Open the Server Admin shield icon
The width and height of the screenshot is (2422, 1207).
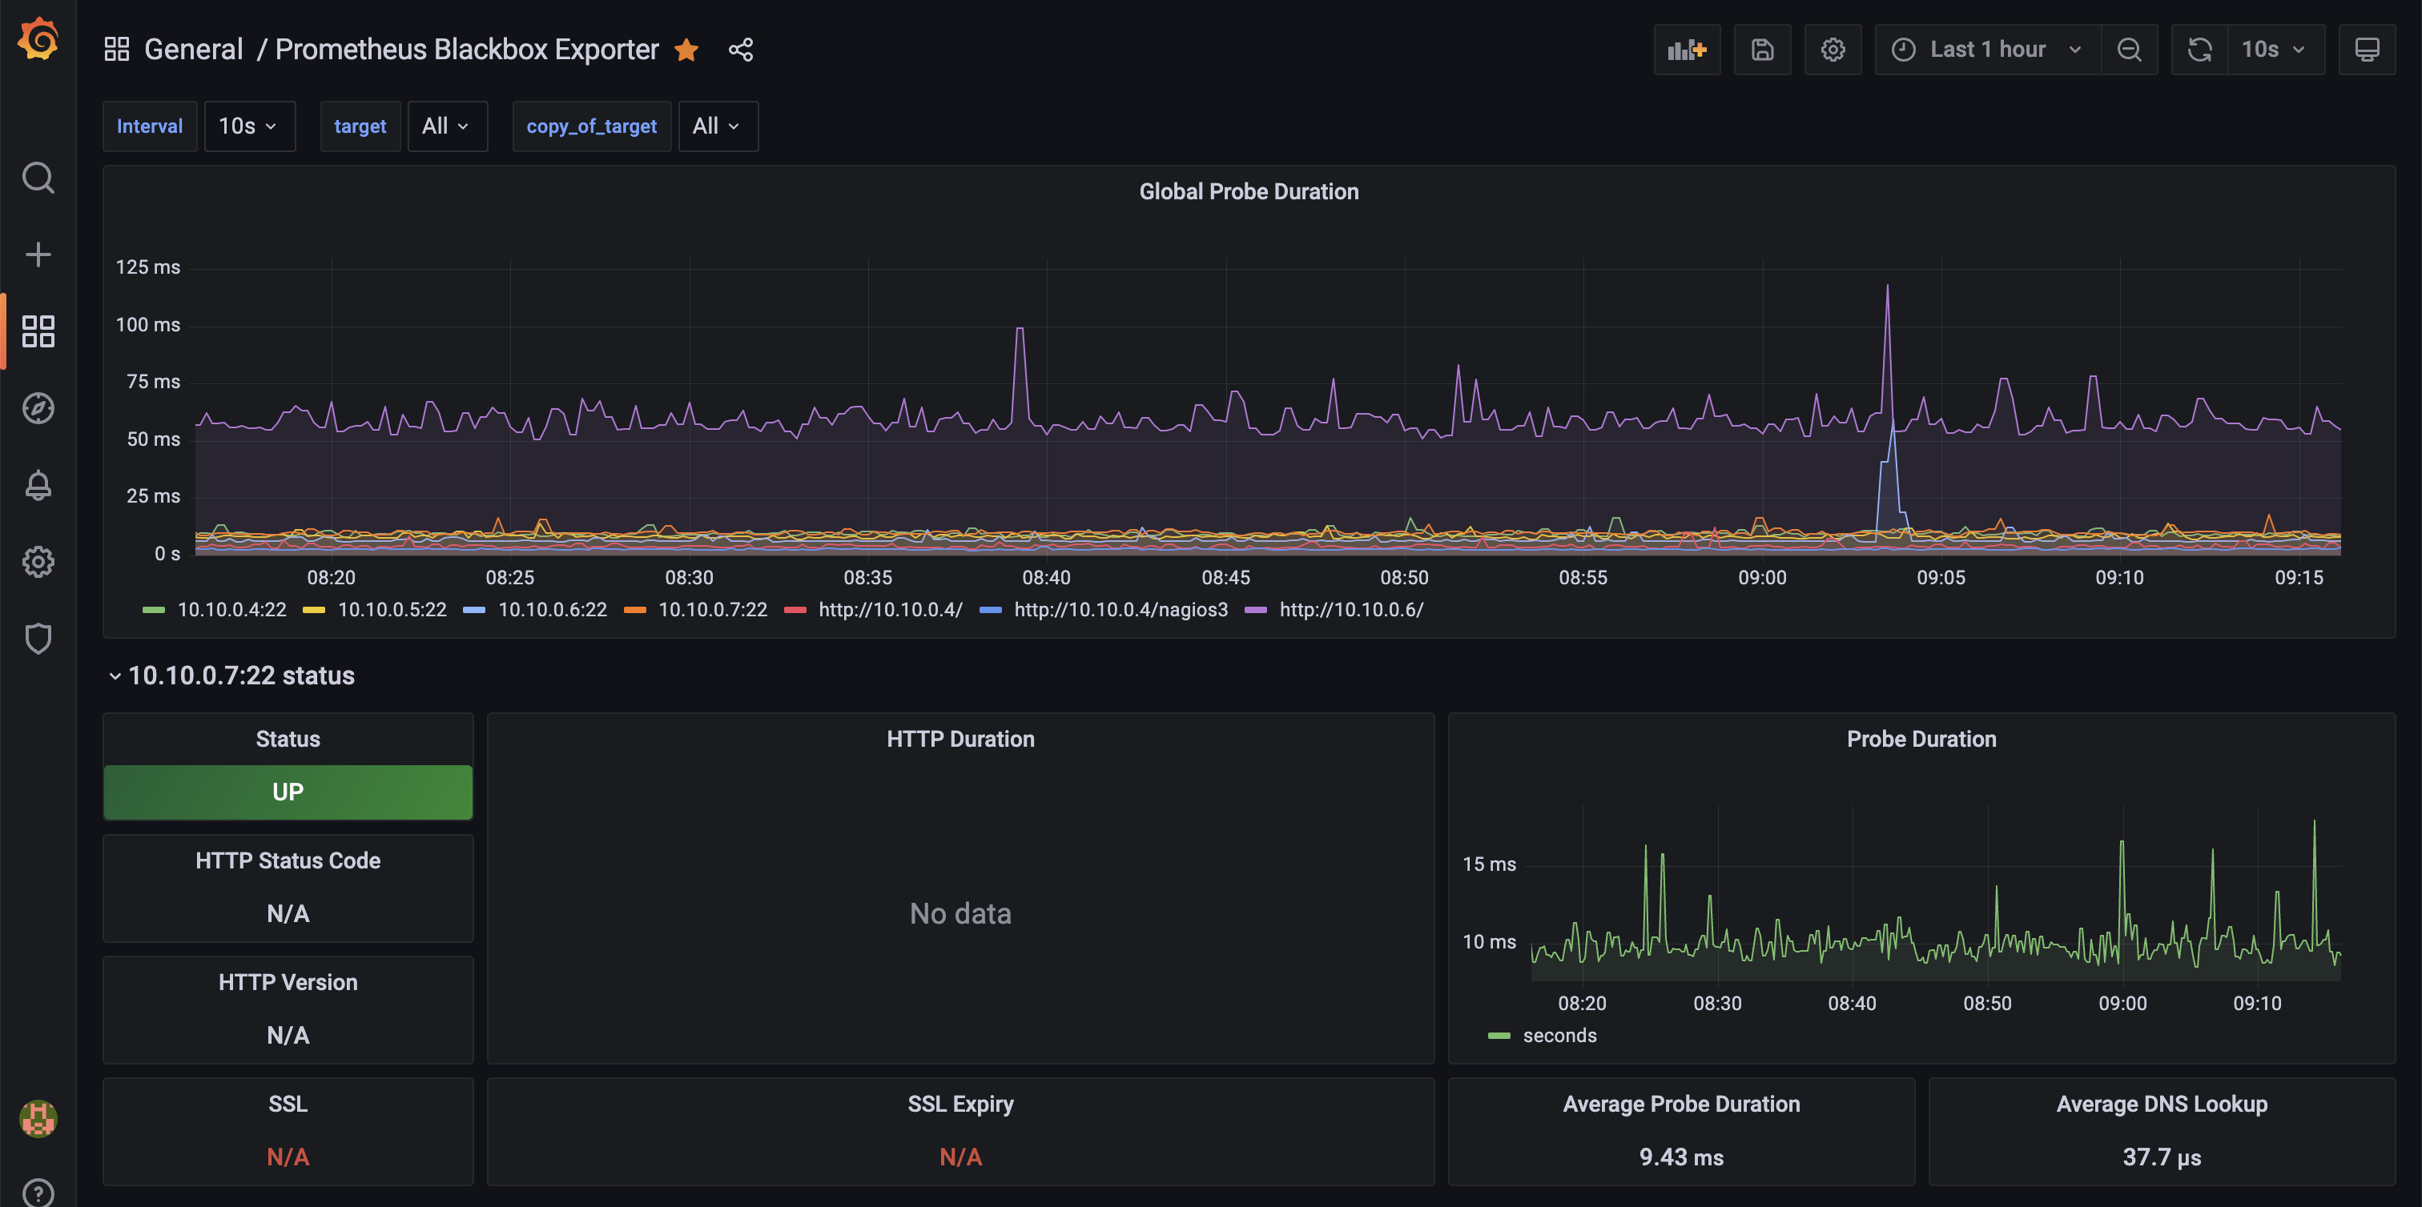click(38, 639)
